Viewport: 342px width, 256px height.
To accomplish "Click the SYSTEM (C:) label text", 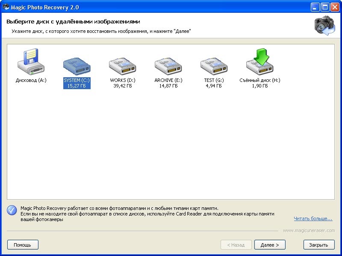I will click(77, 80).
